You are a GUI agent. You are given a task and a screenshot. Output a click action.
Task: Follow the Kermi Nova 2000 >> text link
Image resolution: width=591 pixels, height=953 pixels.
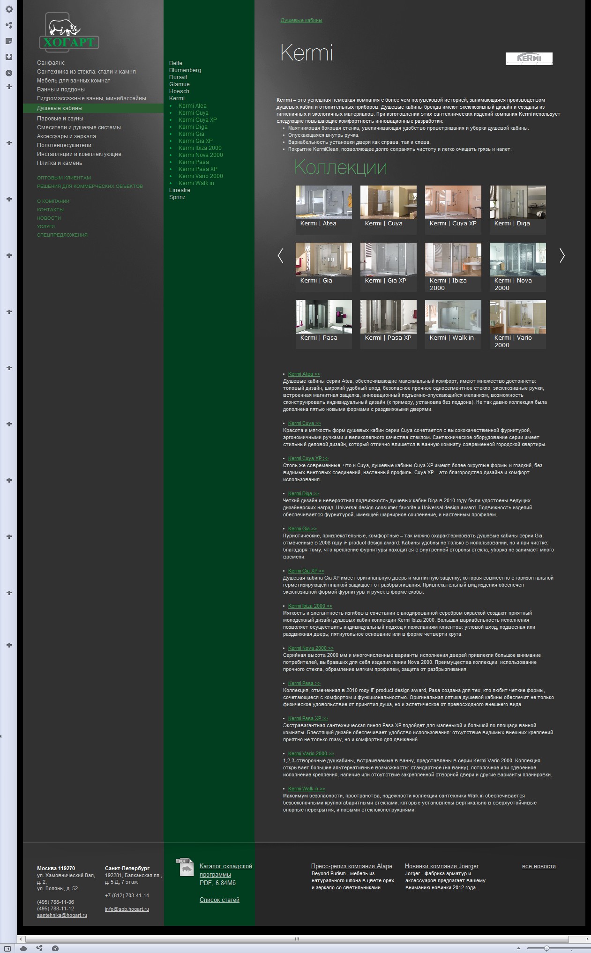pyautogui.click(x=311, y=648)
